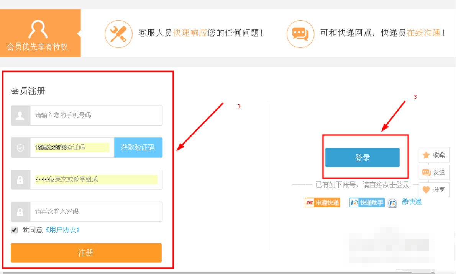This screenshot has height=274, width=456.
Task: Click the orange chat bubble icon
Action: pyautogui.click(x=300, y=34)
